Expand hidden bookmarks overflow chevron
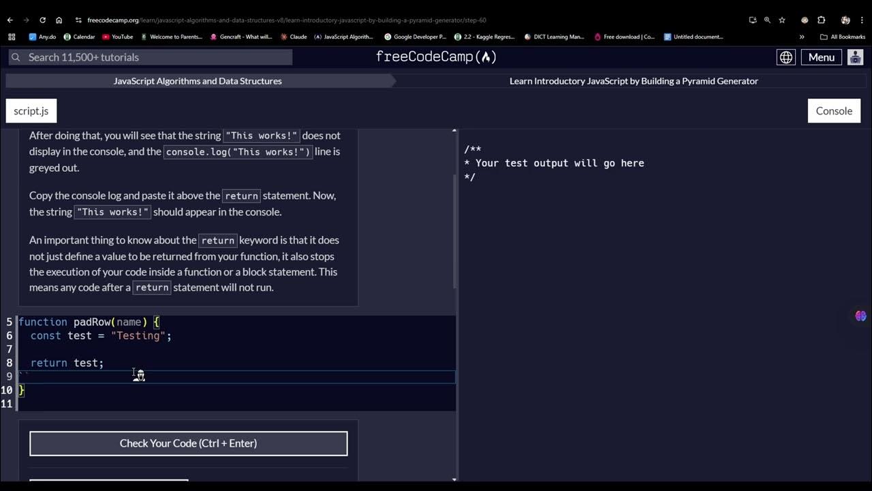Screen dimensions: 872x491 pos(802,37)
